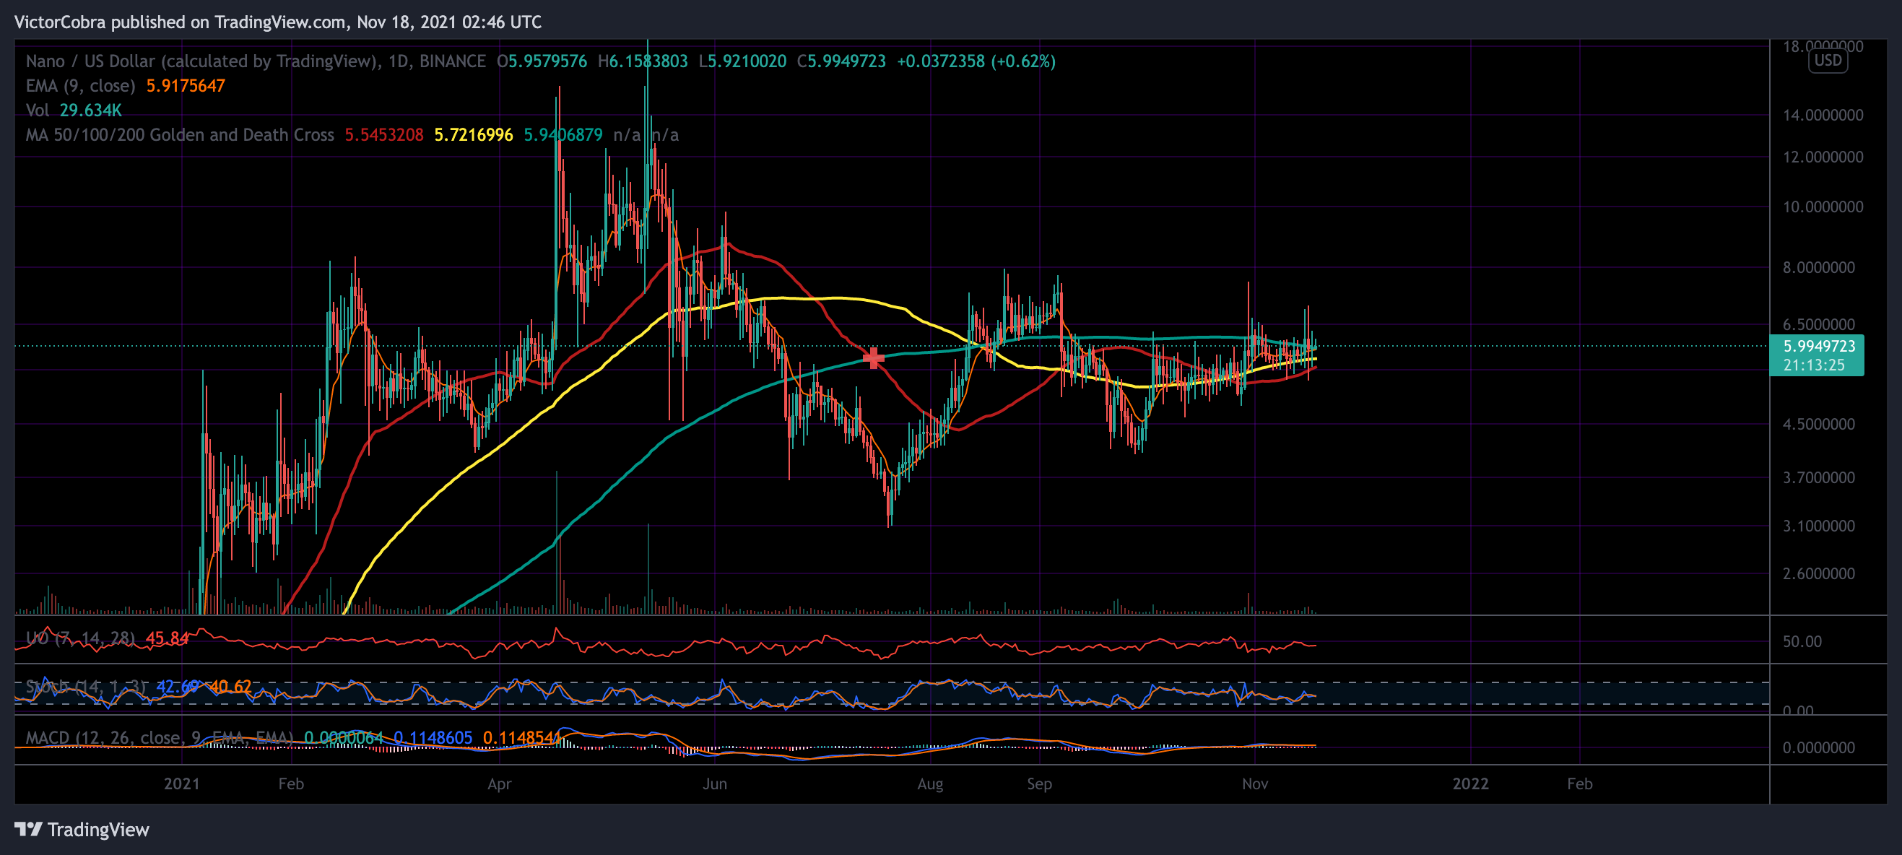The image size is (1902, 855).
Task: Click the 8.0000000 price axis label
Action: [x=1818, y=266]
